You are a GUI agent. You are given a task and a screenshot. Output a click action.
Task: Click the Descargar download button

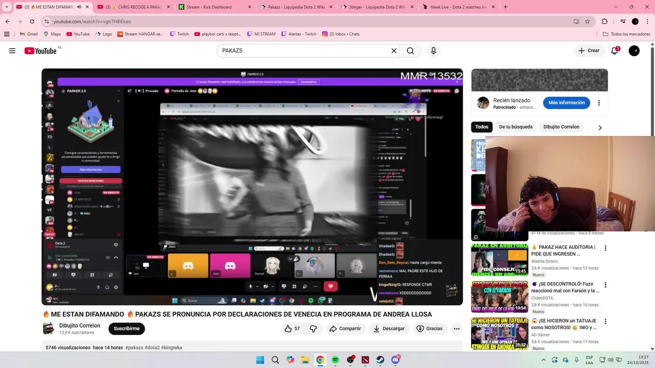[389, 329]
